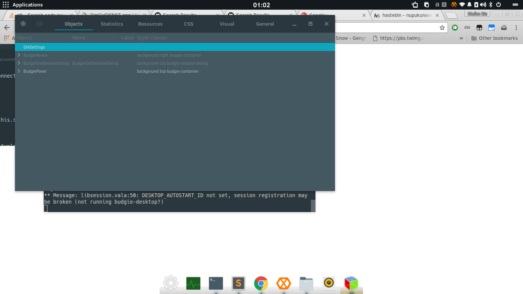Show hidden bookmarks with the chevron
Viewport: 523px width, 294px height.
click(461, 38)
